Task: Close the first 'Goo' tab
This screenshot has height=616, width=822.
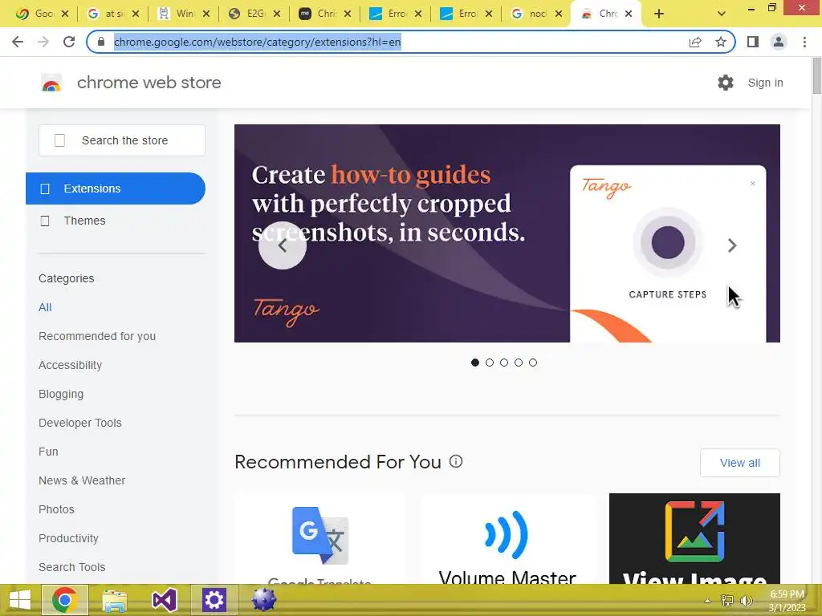Action: coord(65,14)
